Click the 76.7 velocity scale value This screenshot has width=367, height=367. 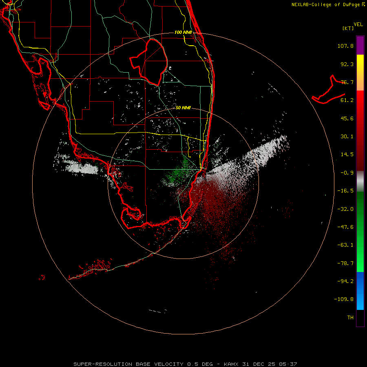tap(347, 82)
